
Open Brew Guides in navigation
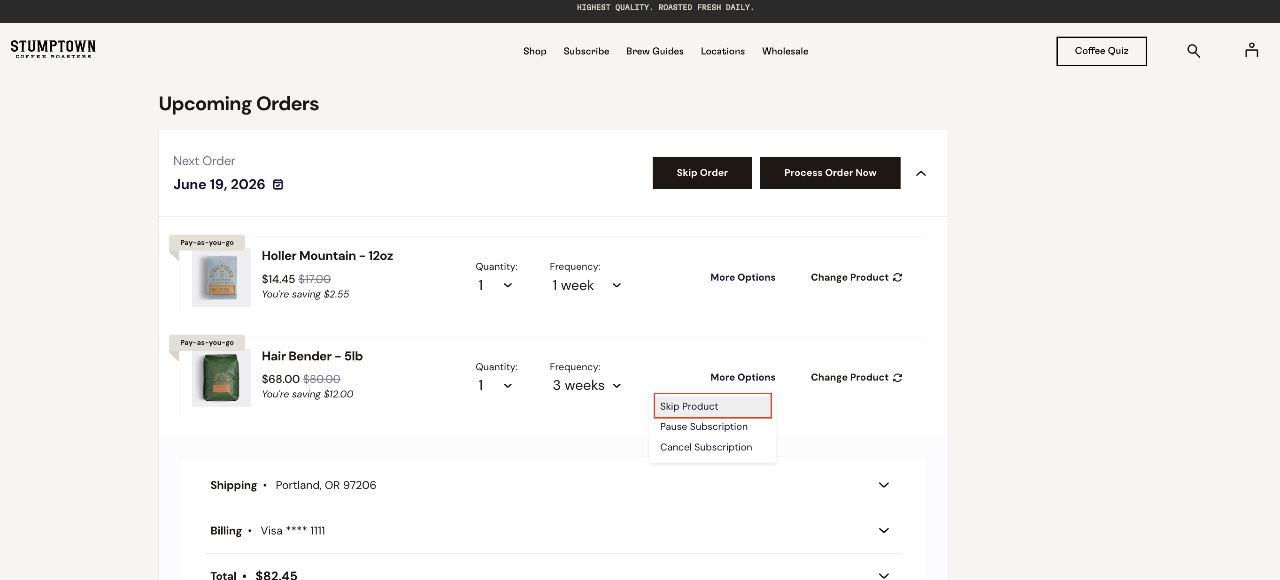pos(655,51)
